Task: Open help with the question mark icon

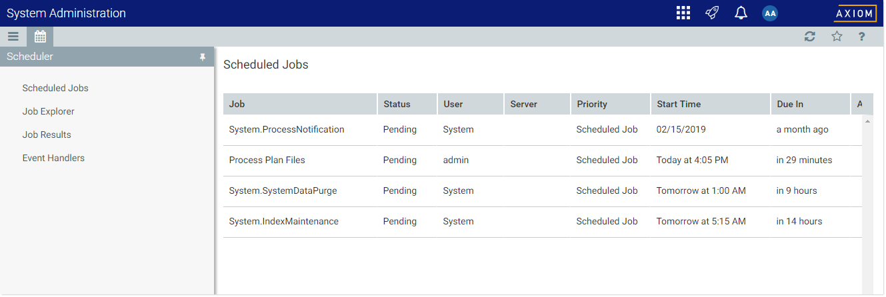Action: 862,37
